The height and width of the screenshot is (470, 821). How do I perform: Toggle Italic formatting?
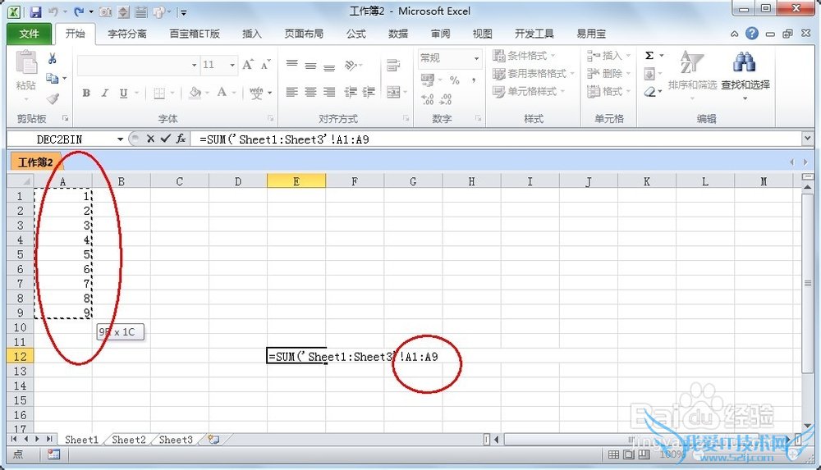(105, 94)
